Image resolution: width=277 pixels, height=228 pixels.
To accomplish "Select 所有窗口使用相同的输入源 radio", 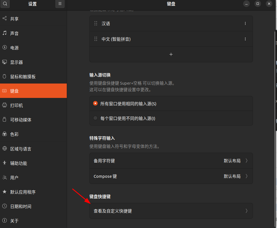I will click(x=95, y=104).
